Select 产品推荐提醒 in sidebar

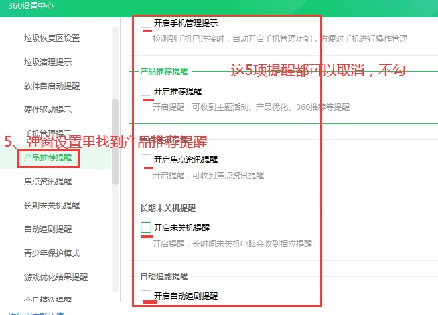pos(48,158)
